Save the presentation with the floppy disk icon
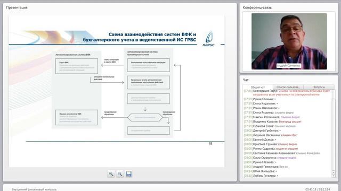 tap(129, 174)
